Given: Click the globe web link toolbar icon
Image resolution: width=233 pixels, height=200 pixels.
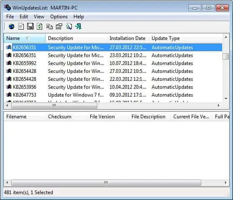Looking at the screenshot, I should tap(11, 27).
